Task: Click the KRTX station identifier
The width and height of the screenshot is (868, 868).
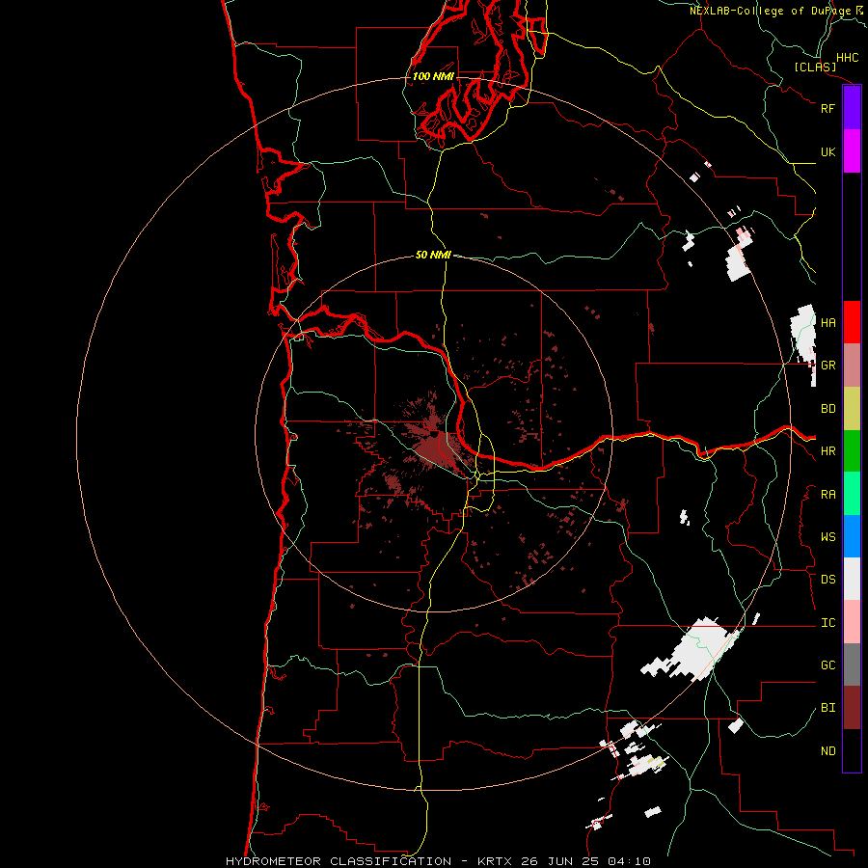Action: pyautogui.click(x=495, y=861)
